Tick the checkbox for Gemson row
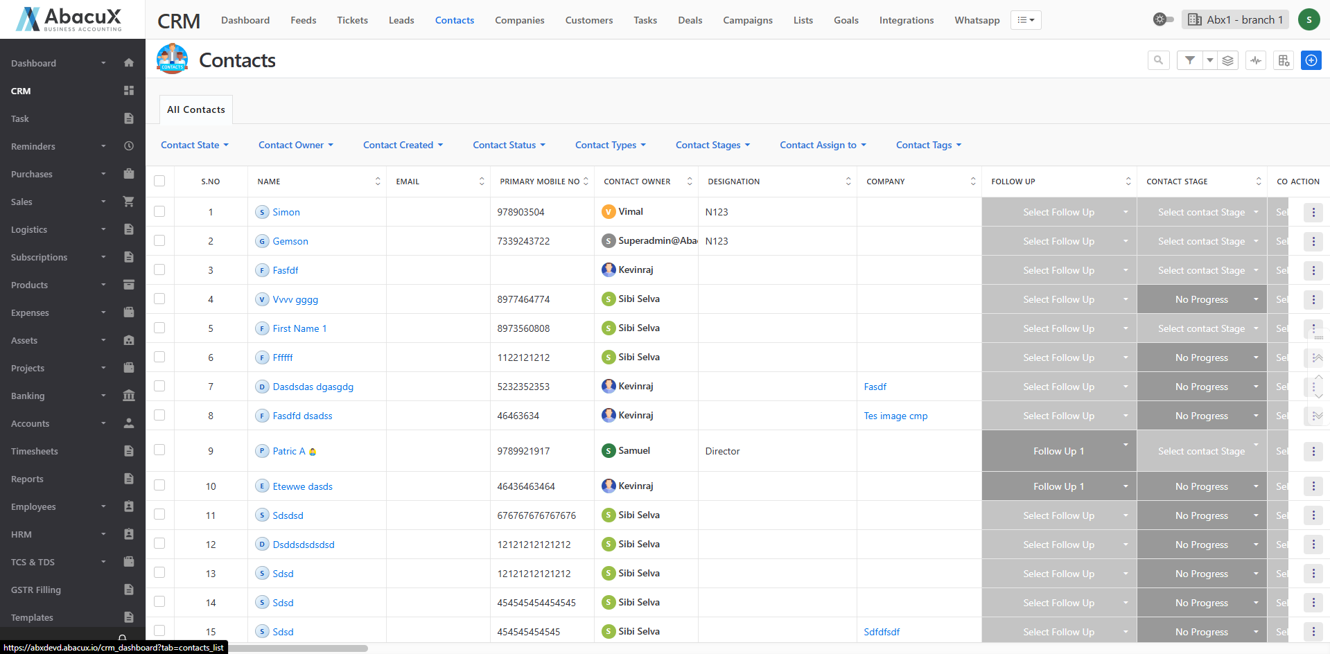The image size is (1330, 654). coord(159,240)
